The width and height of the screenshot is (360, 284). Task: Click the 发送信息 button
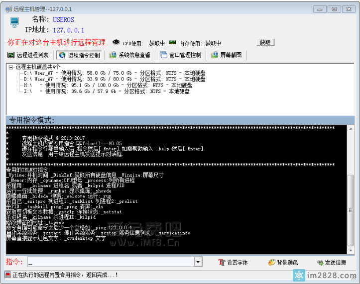click(331, 263)
